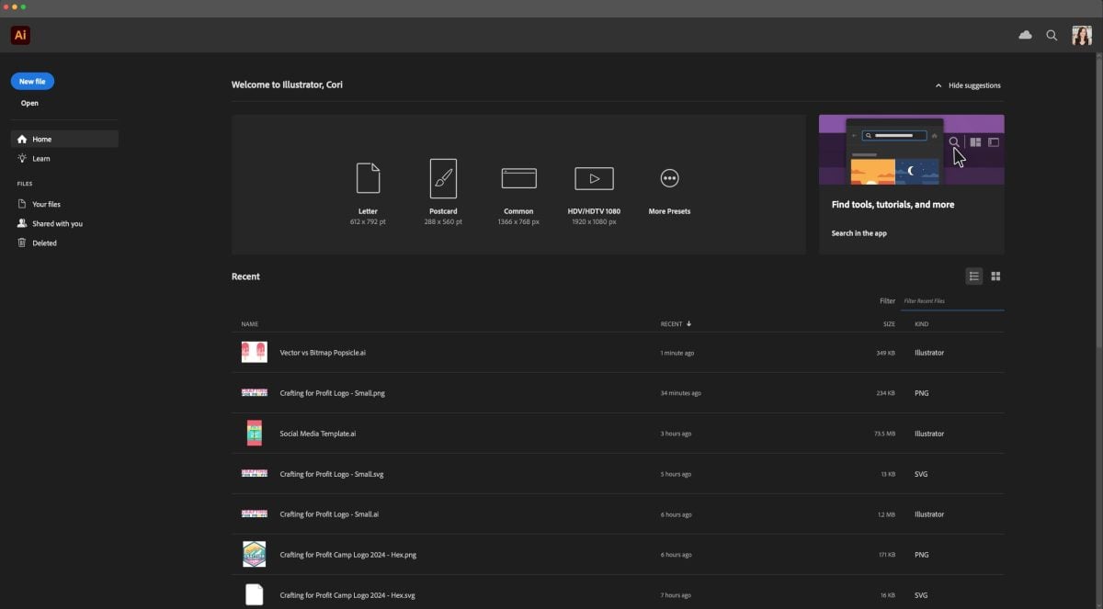Open the account profile avatar
The width and height of the screenshot is (1103, 609).
click(1082, 36)
